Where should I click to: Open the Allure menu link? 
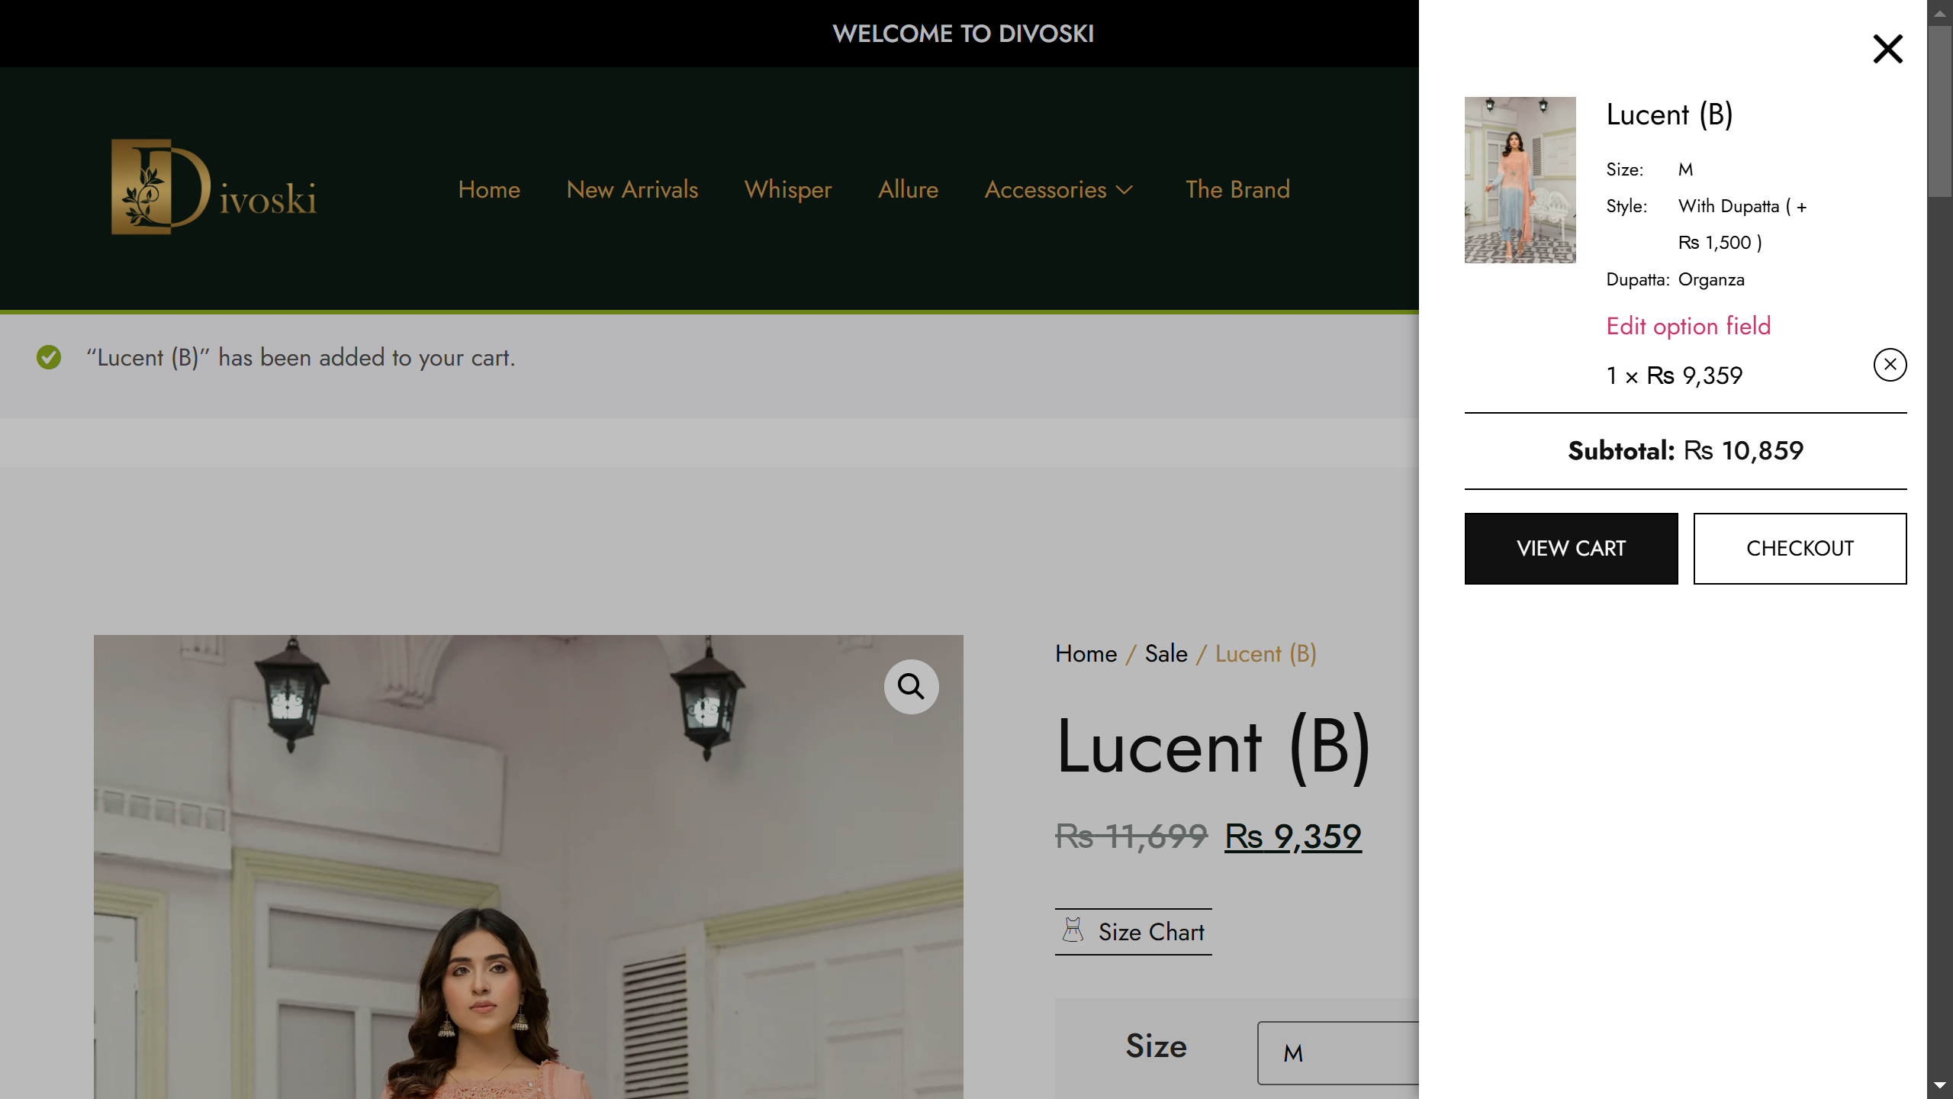pyautogui.click(x=908, y=190)
